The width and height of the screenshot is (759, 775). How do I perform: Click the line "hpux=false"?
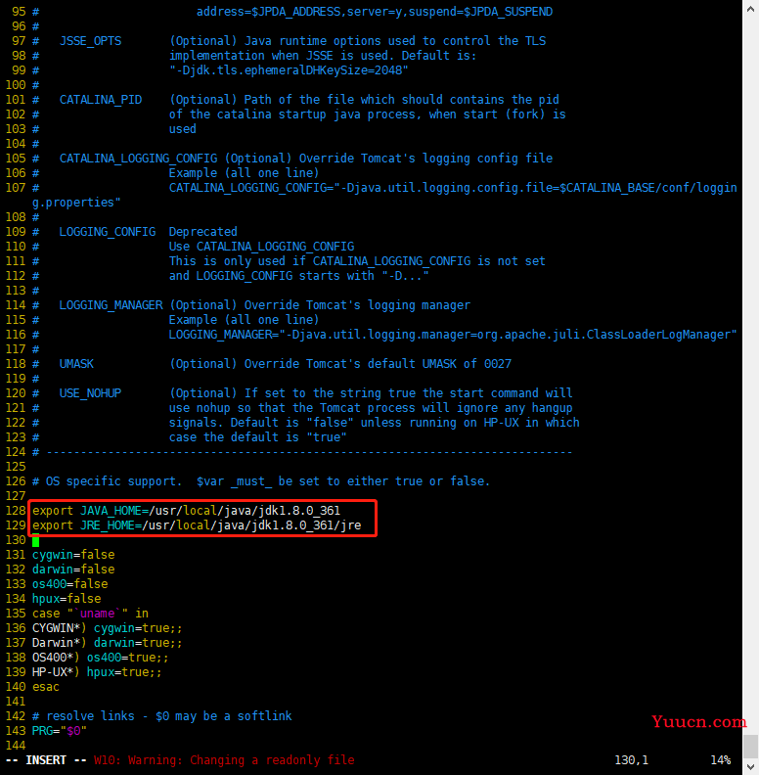[x=67, y=599]
